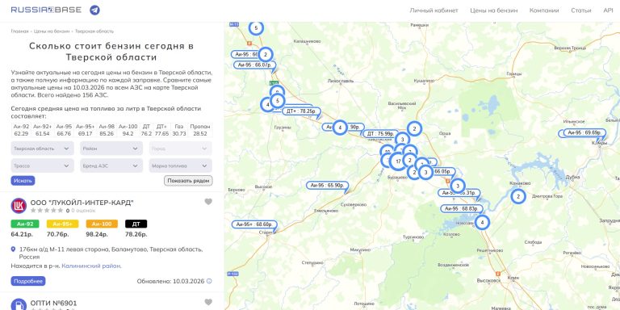Go to Личный кабинет in top menu
The width and height of the screenshot is (620, 310).
434,10
